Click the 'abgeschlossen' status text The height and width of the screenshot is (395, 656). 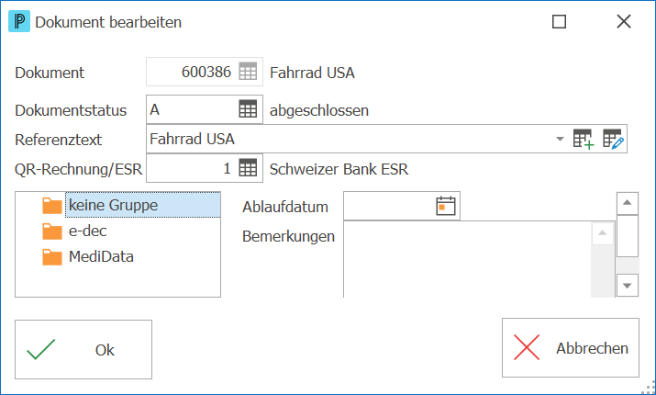click(319, 110)
